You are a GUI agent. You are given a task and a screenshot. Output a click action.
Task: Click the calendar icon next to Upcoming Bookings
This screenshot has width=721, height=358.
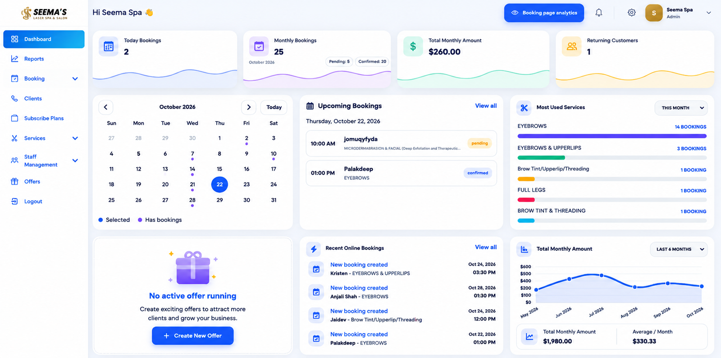pos(310,106)
